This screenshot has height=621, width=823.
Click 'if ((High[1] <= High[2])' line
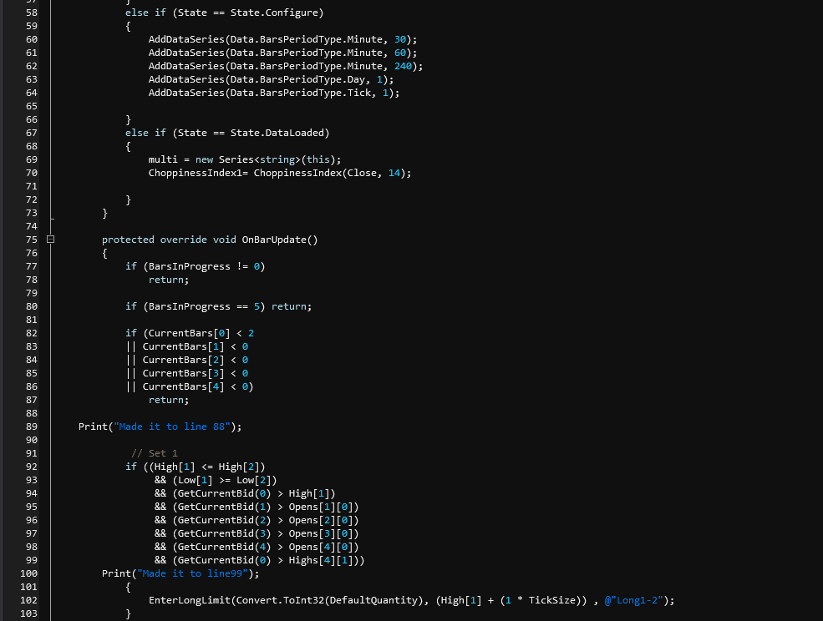[196, 467]
